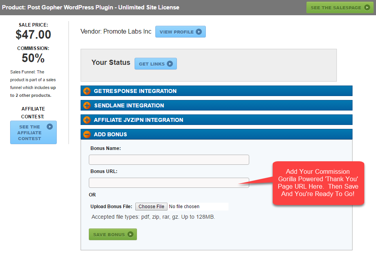Image resolution: width=376 pixels, height=255 pixels.
Task: Click the 'Your Status' heading
Action: (111, 62)
